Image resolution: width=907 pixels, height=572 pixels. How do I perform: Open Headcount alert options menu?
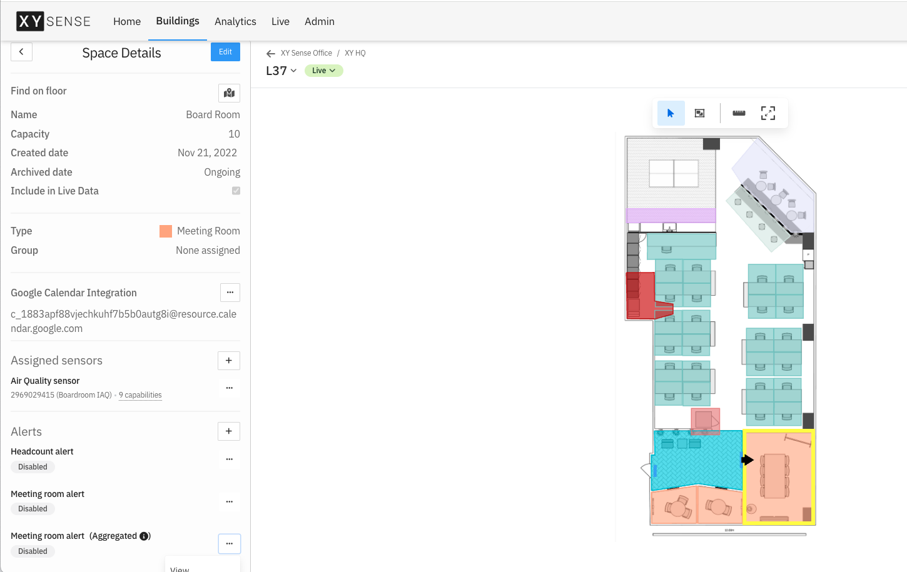tap(229, 459)
